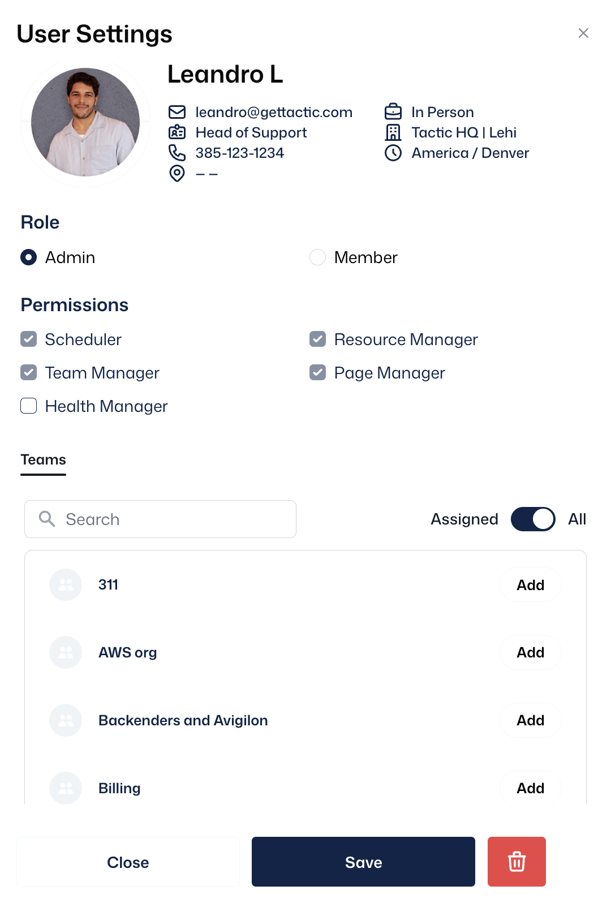611x903 pixels.
Task: Click the briefcase icon next to In Person
Action: click(x=393, y=112)
